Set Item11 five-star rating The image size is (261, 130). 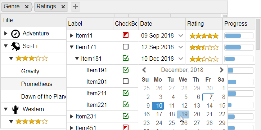pyautogui.click(x=204, y=36)
